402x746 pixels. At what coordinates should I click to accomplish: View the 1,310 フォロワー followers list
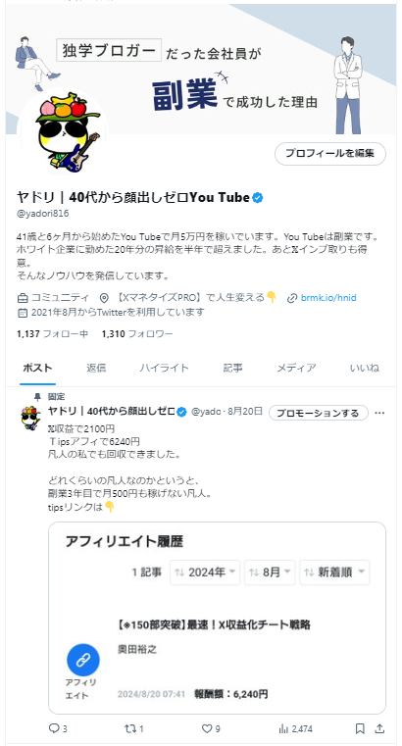click(137, 334)
